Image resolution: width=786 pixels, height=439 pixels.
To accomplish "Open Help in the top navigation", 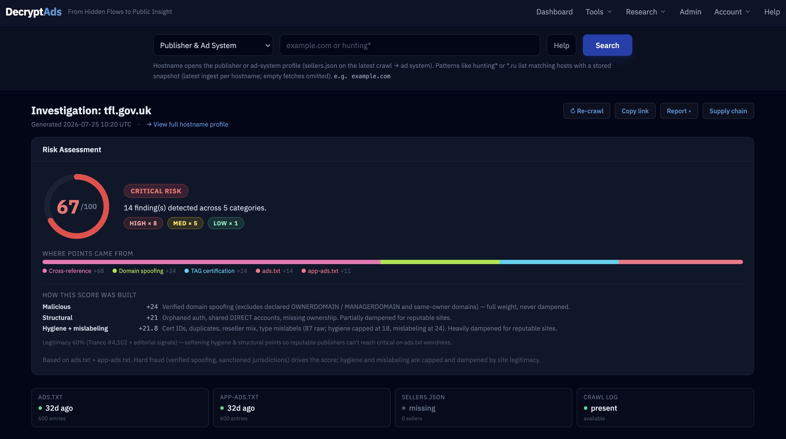I will tap(772, 11).
